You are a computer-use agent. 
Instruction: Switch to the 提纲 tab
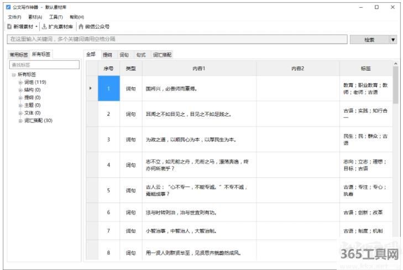point(107,55)
